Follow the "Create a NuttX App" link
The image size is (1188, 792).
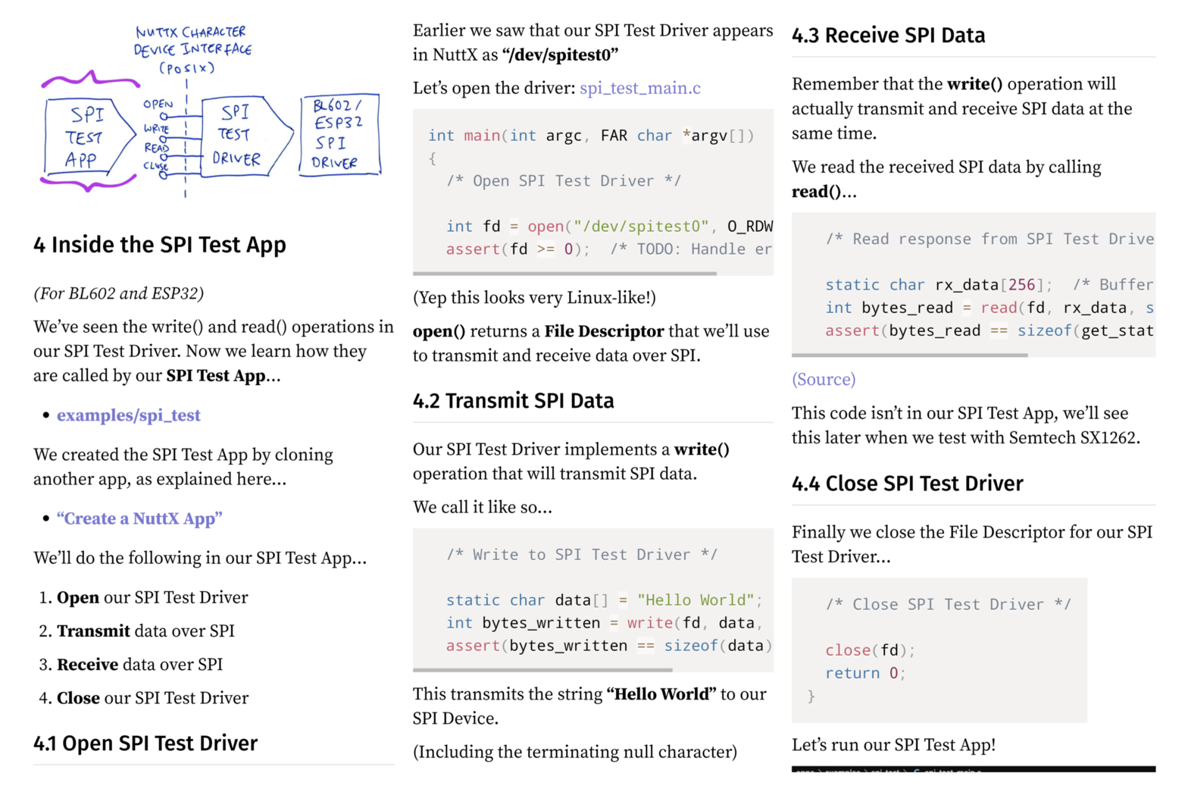139,518
